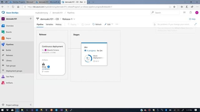Screen dimensions: 200x112
Task: Click the tasks progress ring in dev stage
Action: pos(88,58)
